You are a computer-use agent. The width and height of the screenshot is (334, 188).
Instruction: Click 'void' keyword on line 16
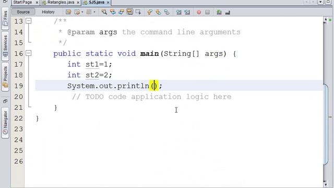[x=126, y=53]
